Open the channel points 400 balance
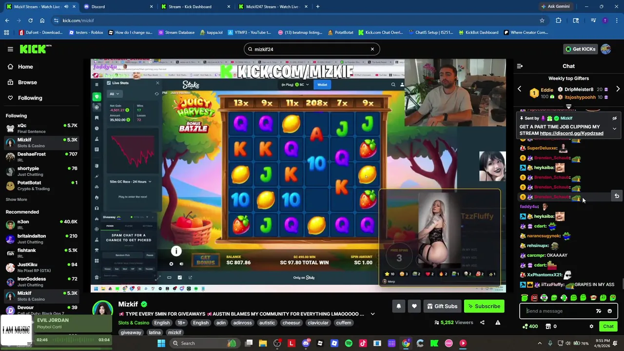This screenshot has width=624, height=351. (x=530, y=327)
